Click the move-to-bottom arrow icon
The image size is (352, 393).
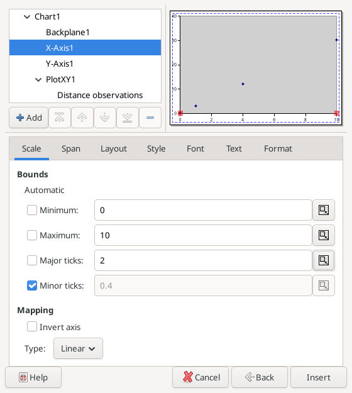[127, 118]
